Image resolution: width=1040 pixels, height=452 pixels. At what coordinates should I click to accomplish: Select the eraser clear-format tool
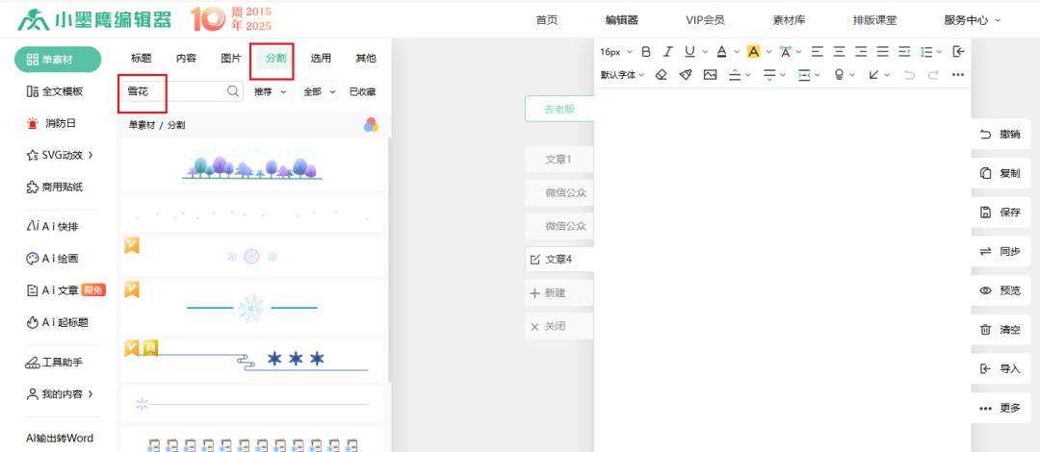click(x=661, y=75)
